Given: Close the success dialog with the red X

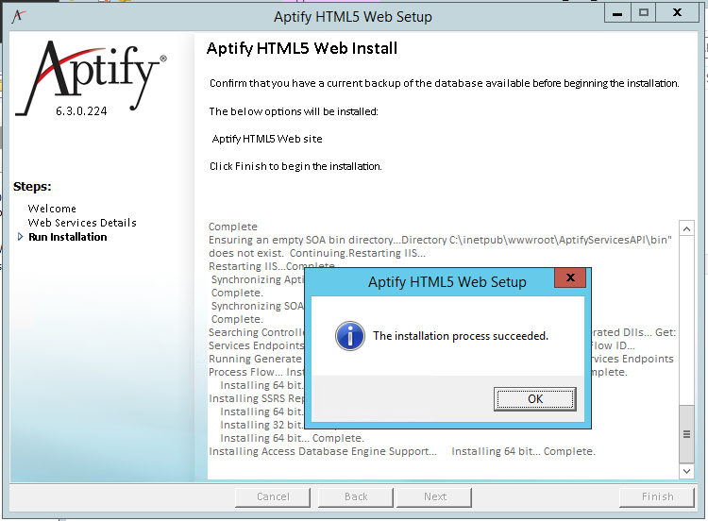Looking at the screenshot, I should click(570, 277).
